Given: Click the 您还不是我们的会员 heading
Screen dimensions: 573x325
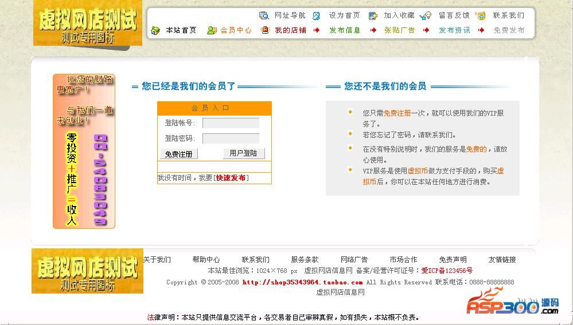Looking at the screenshot, I should (385, 86).
